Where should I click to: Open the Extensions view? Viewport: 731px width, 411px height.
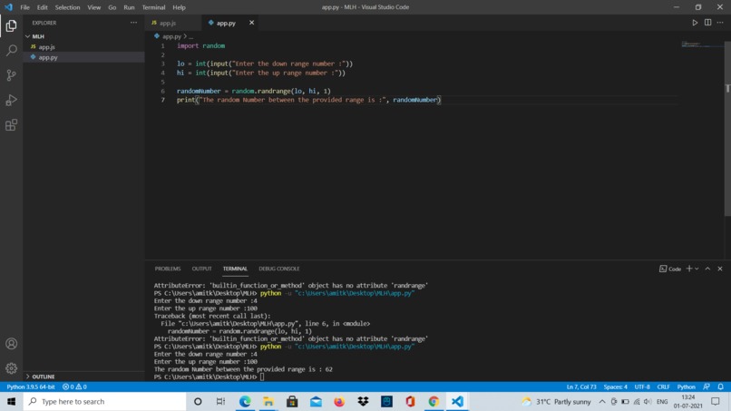click(x=11, y=125)
